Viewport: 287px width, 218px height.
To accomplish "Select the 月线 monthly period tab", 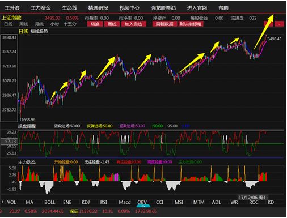I will 39,24.
